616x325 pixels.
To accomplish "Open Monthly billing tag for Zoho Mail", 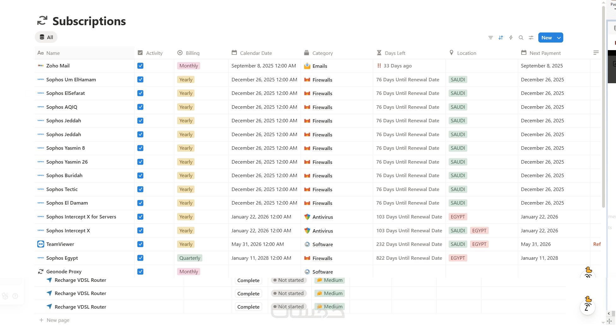I will 188,66.
